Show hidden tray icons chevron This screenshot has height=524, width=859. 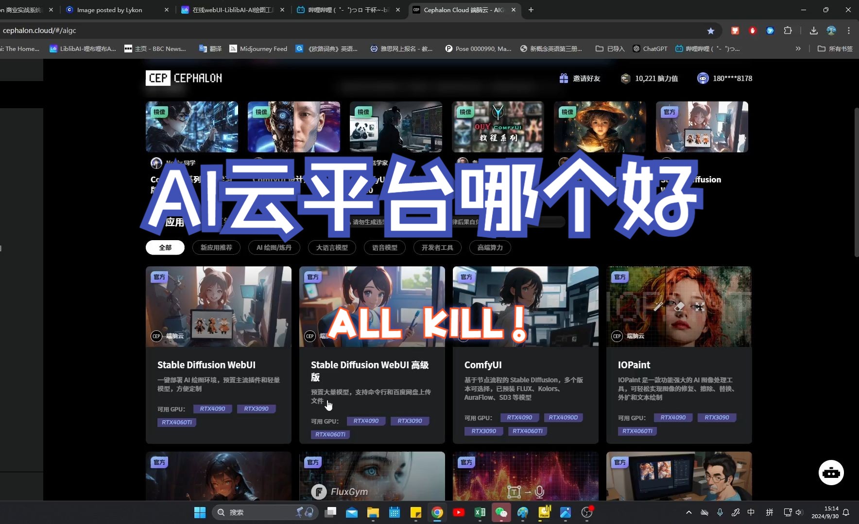tap(689, 512)
